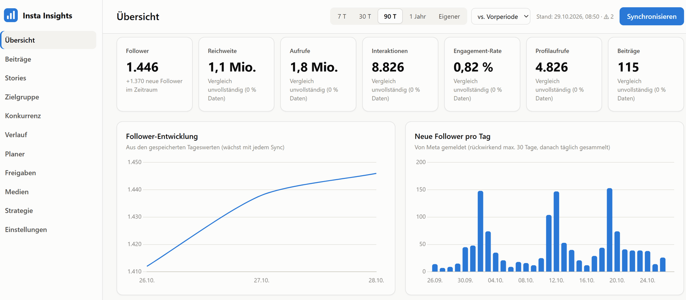Navigate to Strategie
Image resolution: width=686 pixels, height=300 pixels.
click(x=48, y=211)
